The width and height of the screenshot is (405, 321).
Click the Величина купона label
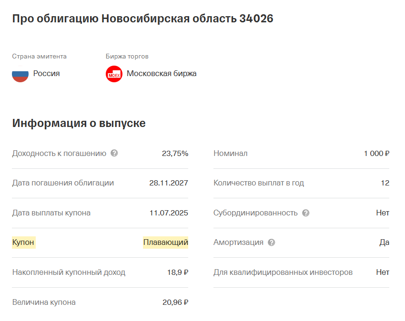point(44,302)
